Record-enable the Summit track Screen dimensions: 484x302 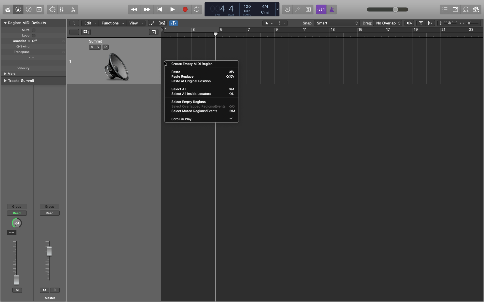pyautogui.click(x=105, y=47)
